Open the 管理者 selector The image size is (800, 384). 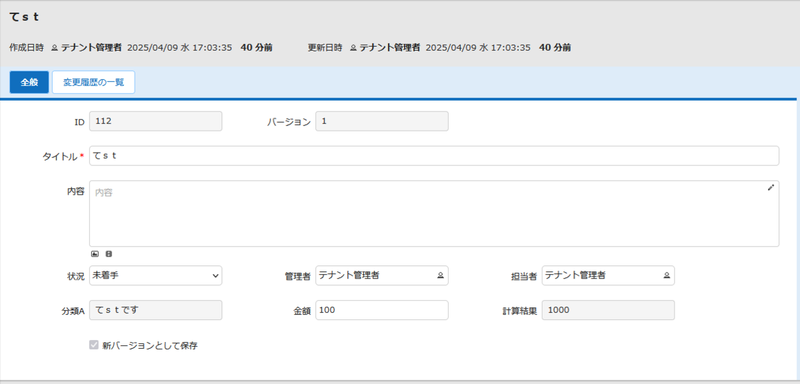point(382,275)
